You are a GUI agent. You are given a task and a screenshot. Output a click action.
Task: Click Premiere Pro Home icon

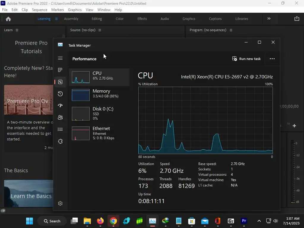[x=8, y=19]
